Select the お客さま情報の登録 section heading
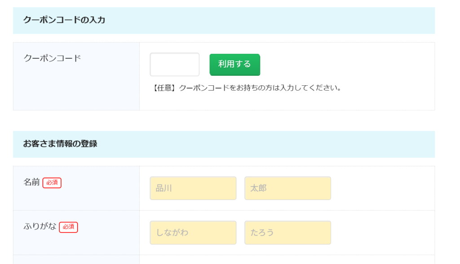This screenshot has height=264, width=460. point(60,144)
